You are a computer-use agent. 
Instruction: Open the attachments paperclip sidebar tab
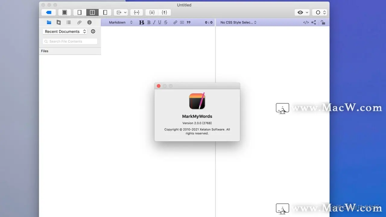(x=79, y=22)
